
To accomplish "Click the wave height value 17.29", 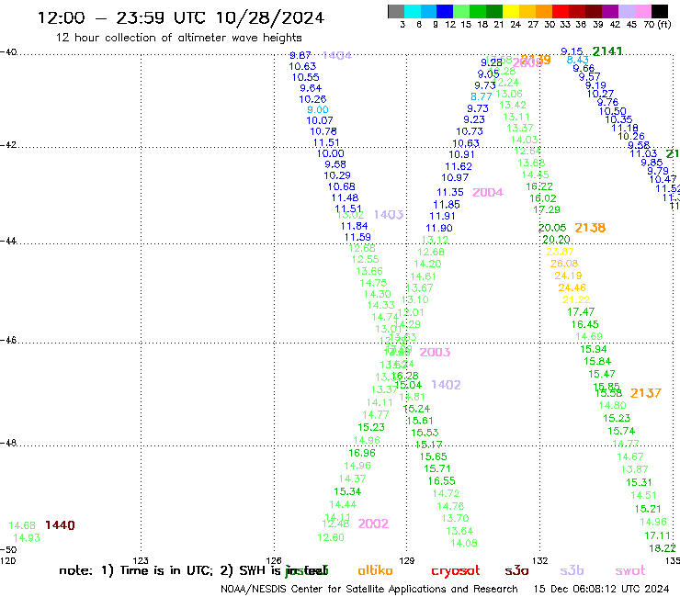I will (x=547, y=209).
